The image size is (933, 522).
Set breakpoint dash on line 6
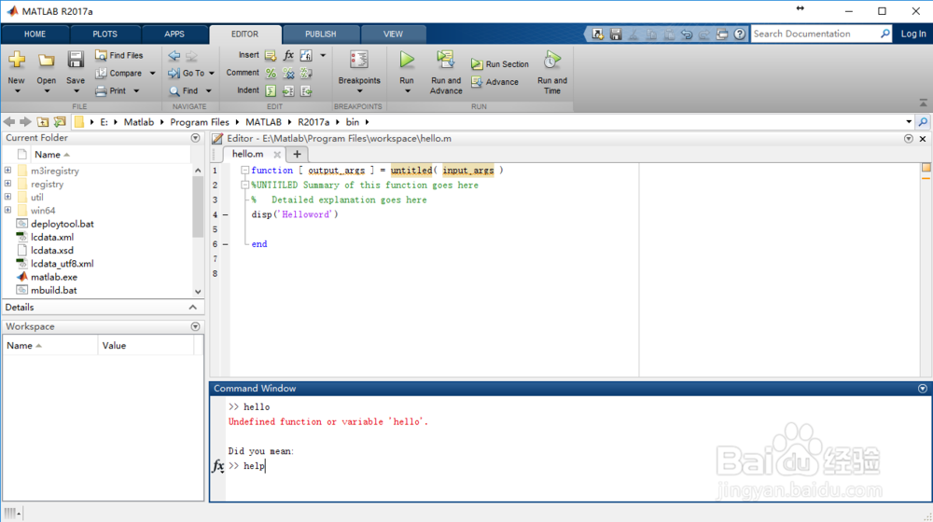click(226, 244)
